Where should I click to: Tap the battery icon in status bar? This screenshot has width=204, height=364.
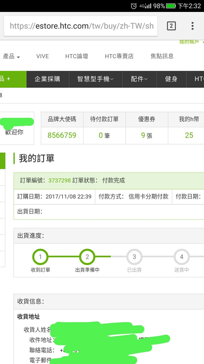171,6
